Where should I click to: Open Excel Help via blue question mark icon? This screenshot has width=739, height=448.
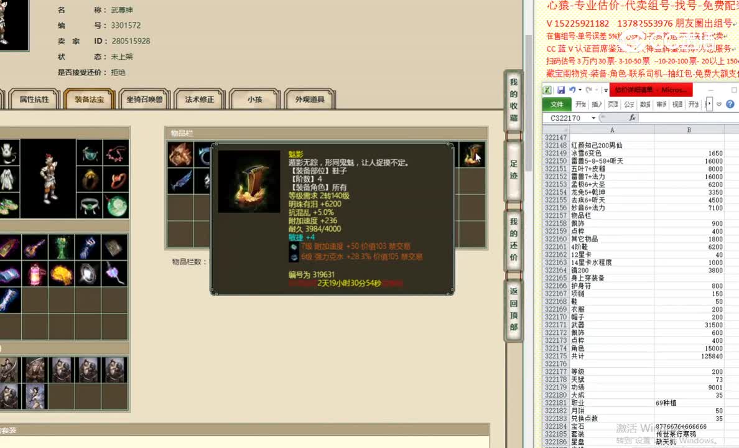pyautogui.click(x=729, y=104)
